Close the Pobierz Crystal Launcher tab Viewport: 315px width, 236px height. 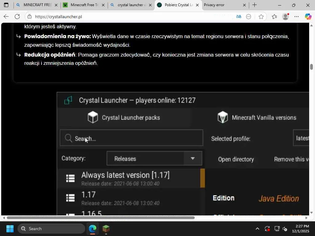point(197,5)
